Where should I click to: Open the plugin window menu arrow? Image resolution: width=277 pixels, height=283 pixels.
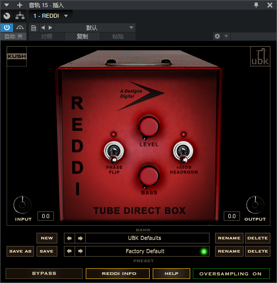pyautogui.click(x=7, y=5)
